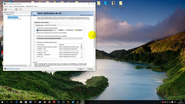
Task: Open the Home page icon in toolbar
Action: [x=21, y=9]
